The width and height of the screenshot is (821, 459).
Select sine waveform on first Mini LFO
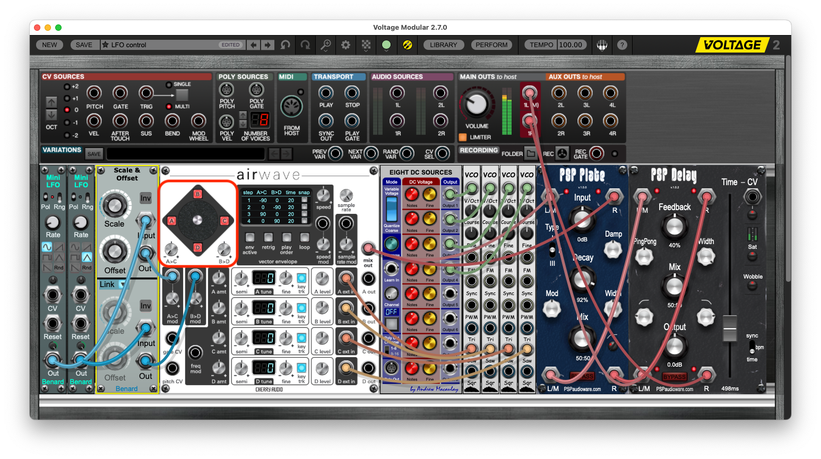point(47,247)
